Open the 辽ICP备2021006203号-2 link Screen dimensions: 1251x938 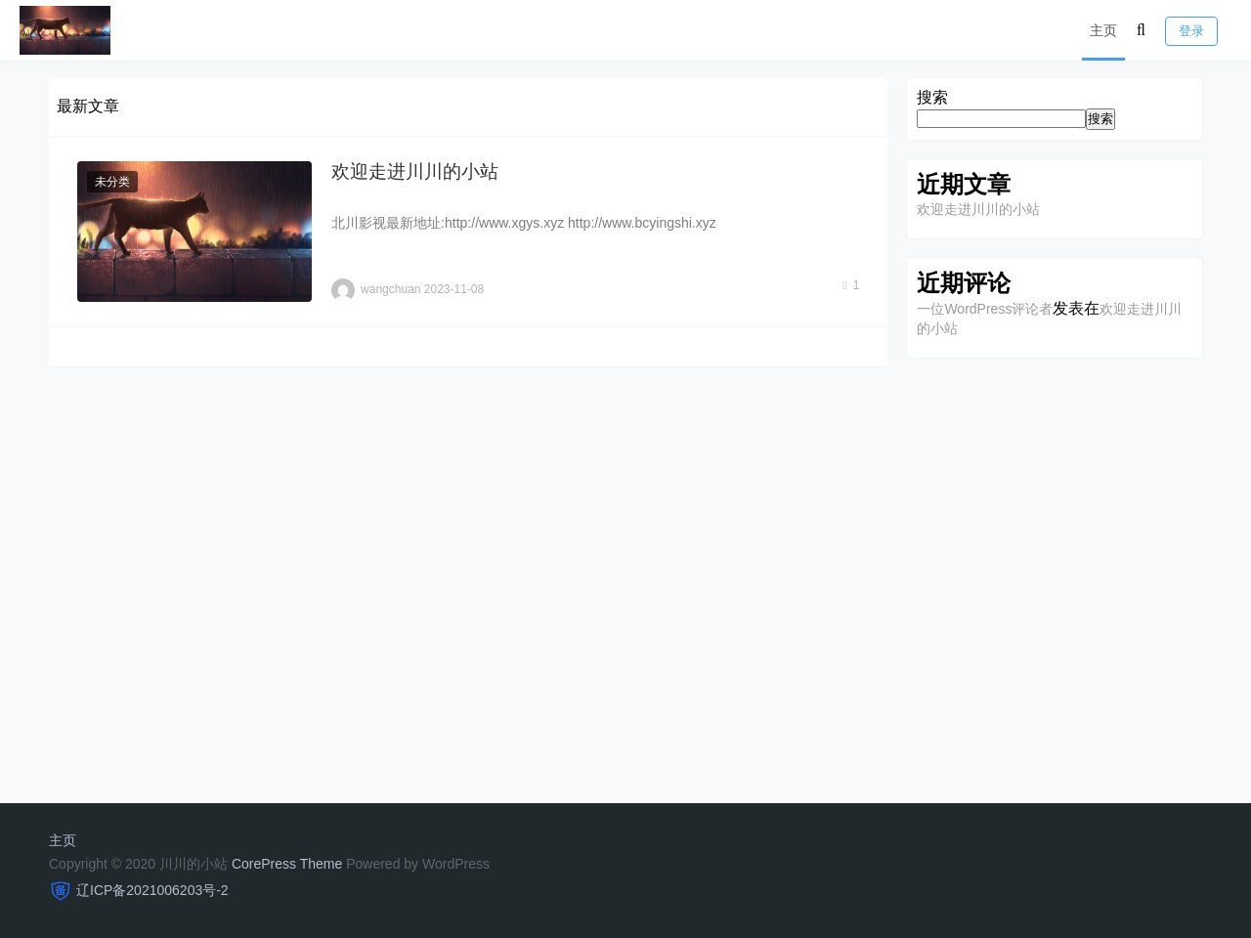pos(151,890)
